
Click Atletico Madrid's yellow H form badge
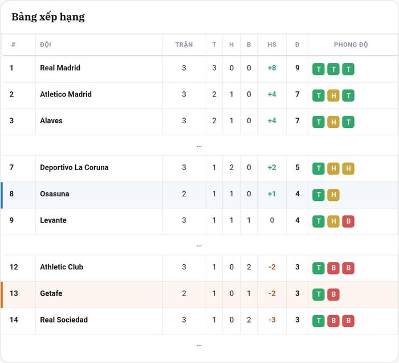333,95
